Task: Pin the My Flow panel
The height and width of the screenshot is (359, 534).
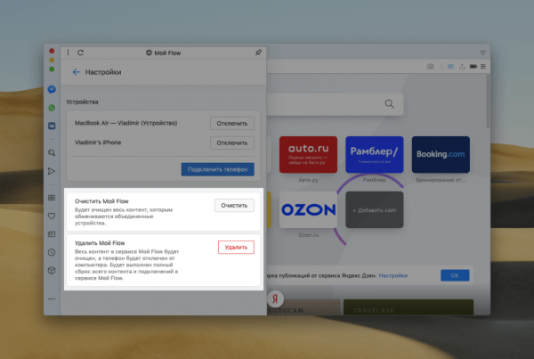Action: pyautogui.click(x=258, y=53)
